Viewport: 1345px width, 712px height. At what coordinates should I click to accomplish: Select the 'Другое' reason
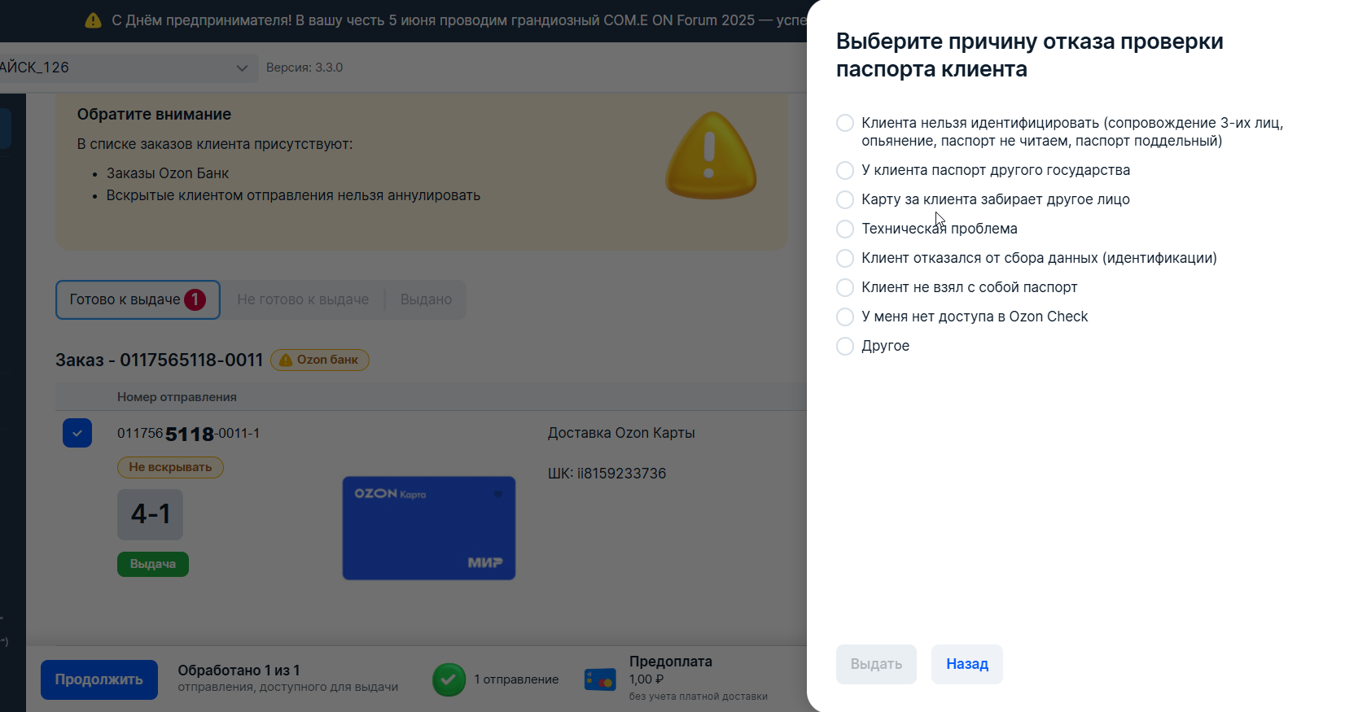[x=845, y=346]
